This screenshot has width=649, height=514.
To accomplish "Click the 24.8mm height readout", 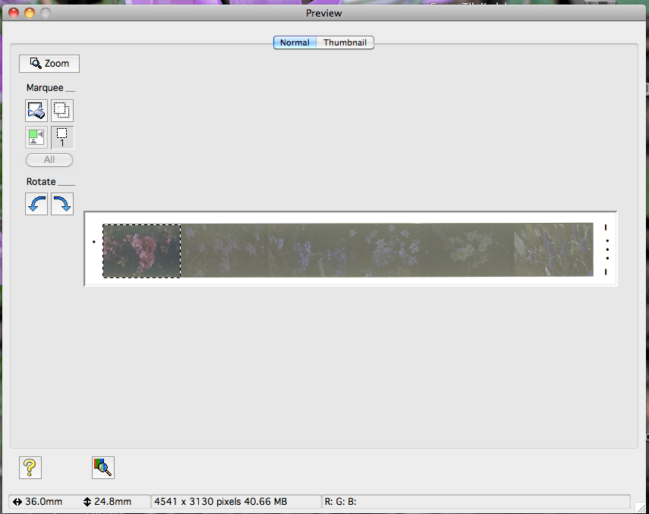I will 112,501.
